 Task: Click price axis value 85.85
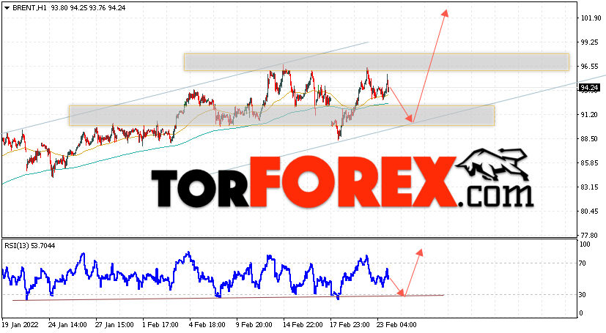pos(589,162)
